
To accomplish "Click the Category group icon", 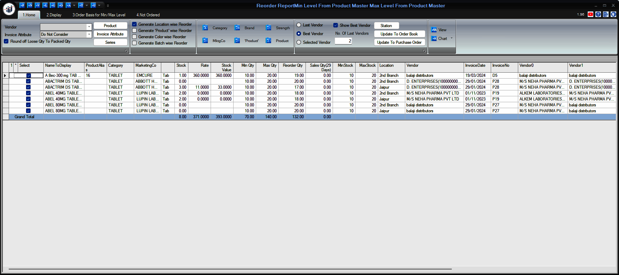I will [205, 28].
